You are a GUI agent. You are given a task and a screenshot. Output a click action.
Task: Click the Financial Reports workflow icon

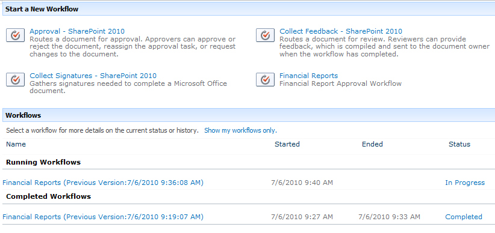265,80
